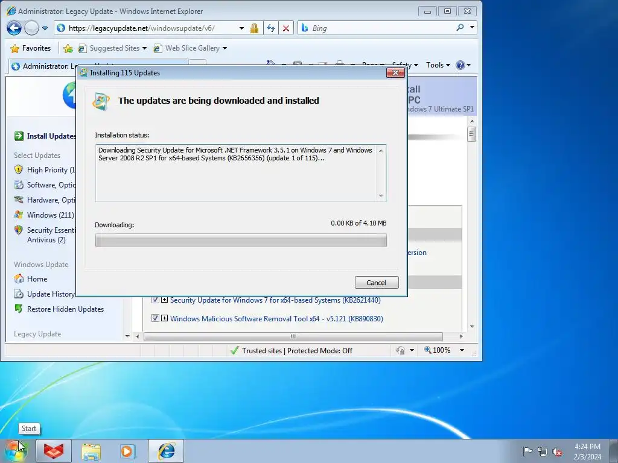Select Software, Optional updates in sidebar
The width and height of the screenshot is (618, 463).
pyautogui.click(x=51, y=185)
